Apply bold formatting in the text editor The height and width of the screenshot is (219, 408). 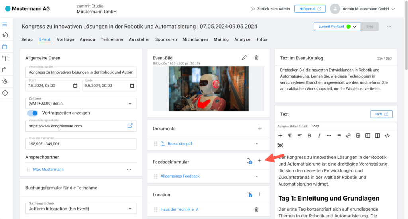coord(309,135)
